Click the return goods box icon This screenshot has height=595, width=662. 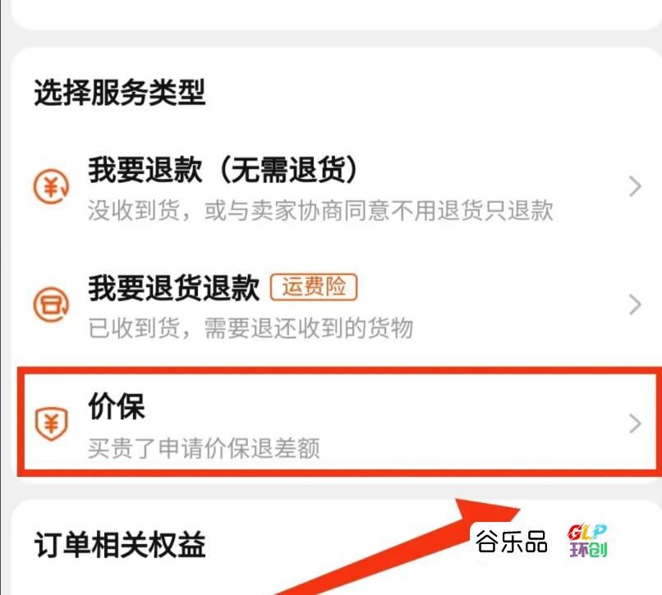click(x=51, y=304)
